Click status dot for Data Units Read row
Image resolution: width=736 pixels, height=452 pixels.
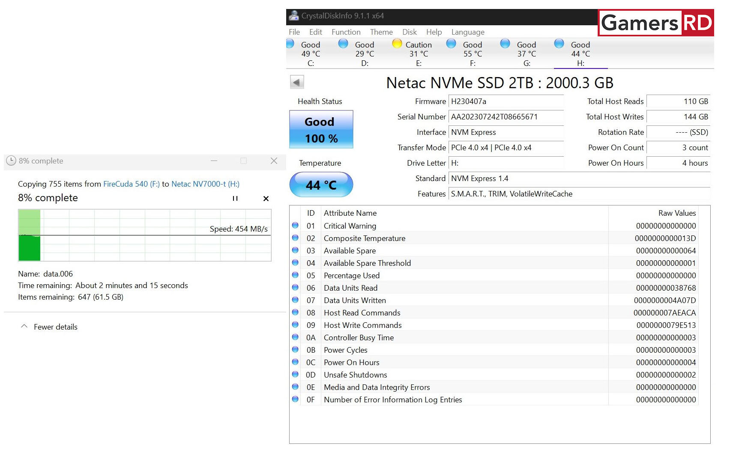point(295,287)
